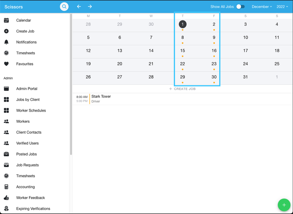Screen dimensions: 293x214
Task: Select the highlighted date 1 in calendar
Action: pos(183,24)
